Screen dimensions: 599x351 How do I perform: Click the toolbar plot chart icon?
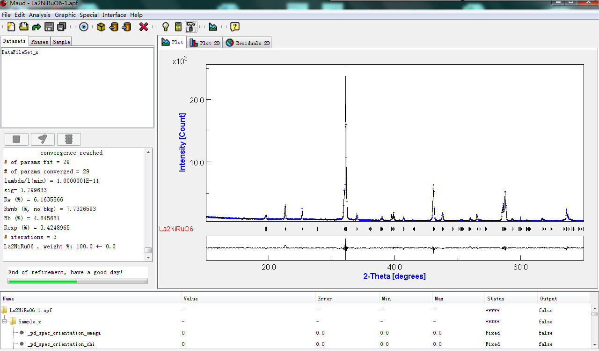click(x=213, y=27)
